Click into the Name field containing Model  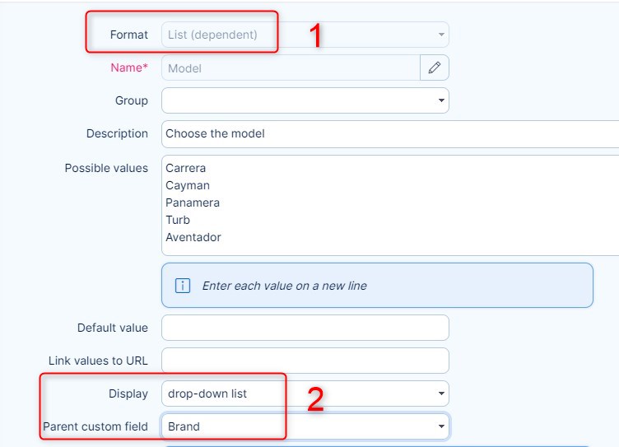(290, 68)
